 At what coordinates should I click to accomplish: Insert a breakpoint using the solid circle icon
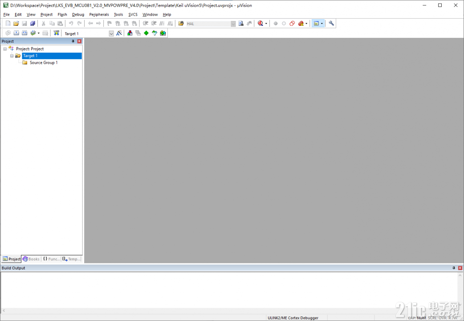pos(276,24)
